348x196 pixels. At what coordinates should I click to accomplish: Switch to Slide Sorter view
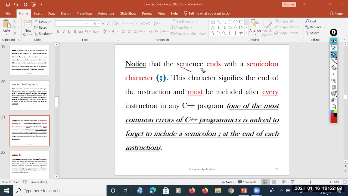click(274, 182)
